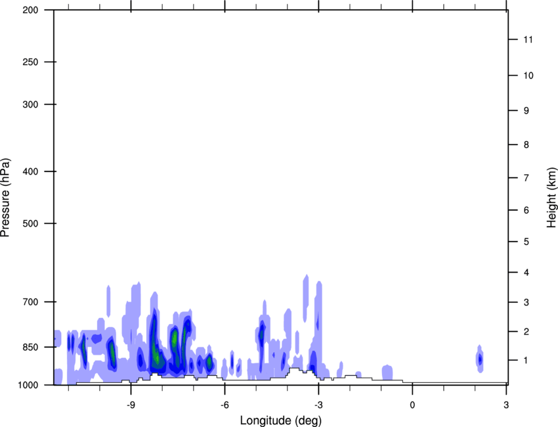The image size is (558, 427).
Task: Select the 500 pressure tick label
Action: click(x=30, y=223)
